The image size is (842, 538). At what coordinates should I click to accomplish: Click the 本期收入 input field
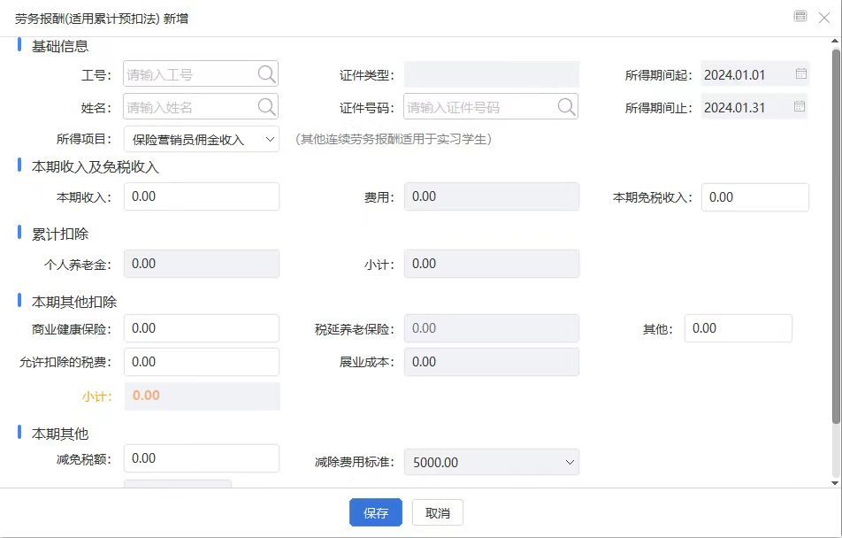[201, 196]
